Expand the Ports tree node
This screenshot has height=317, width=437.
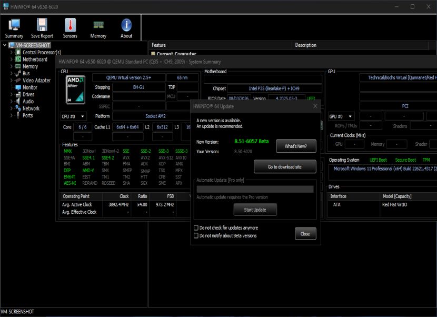(x=12, y=115)
